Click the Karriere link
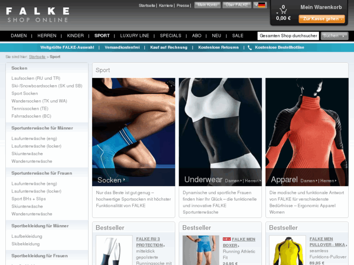This screenshot has height=265, width=354. 166,5
